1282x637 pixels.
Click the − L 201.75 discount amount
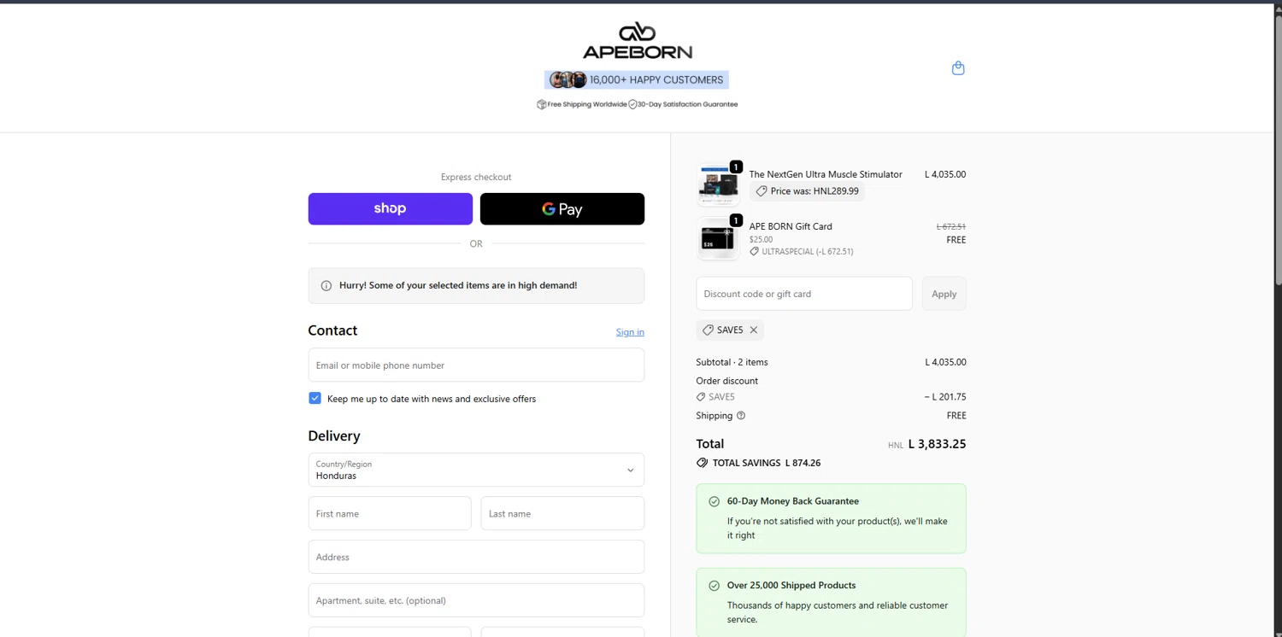[x=945, y=397]
